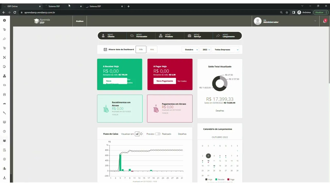Open the 2022 year dropdown

(x=206, y=50)
